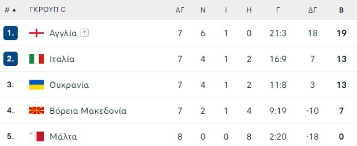Viewport: 357px width, 146px height.
Task: Sort standings by ΑΓ column header
Action: coord(180,10)
